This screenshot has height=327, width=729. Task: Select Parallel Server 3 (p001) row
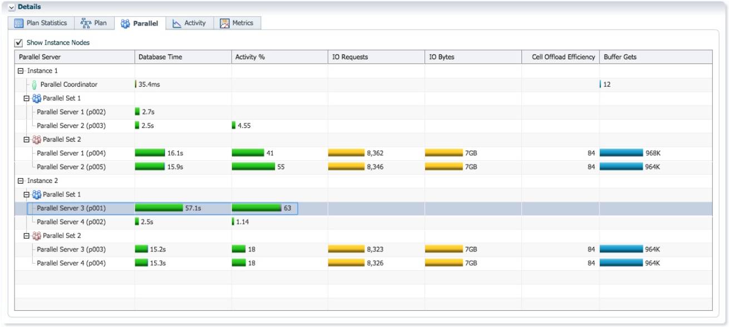click(x=363, y=208)
